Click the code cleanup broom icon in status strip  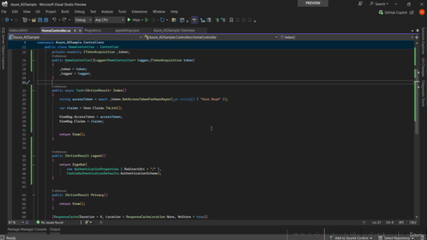[87, 222]
